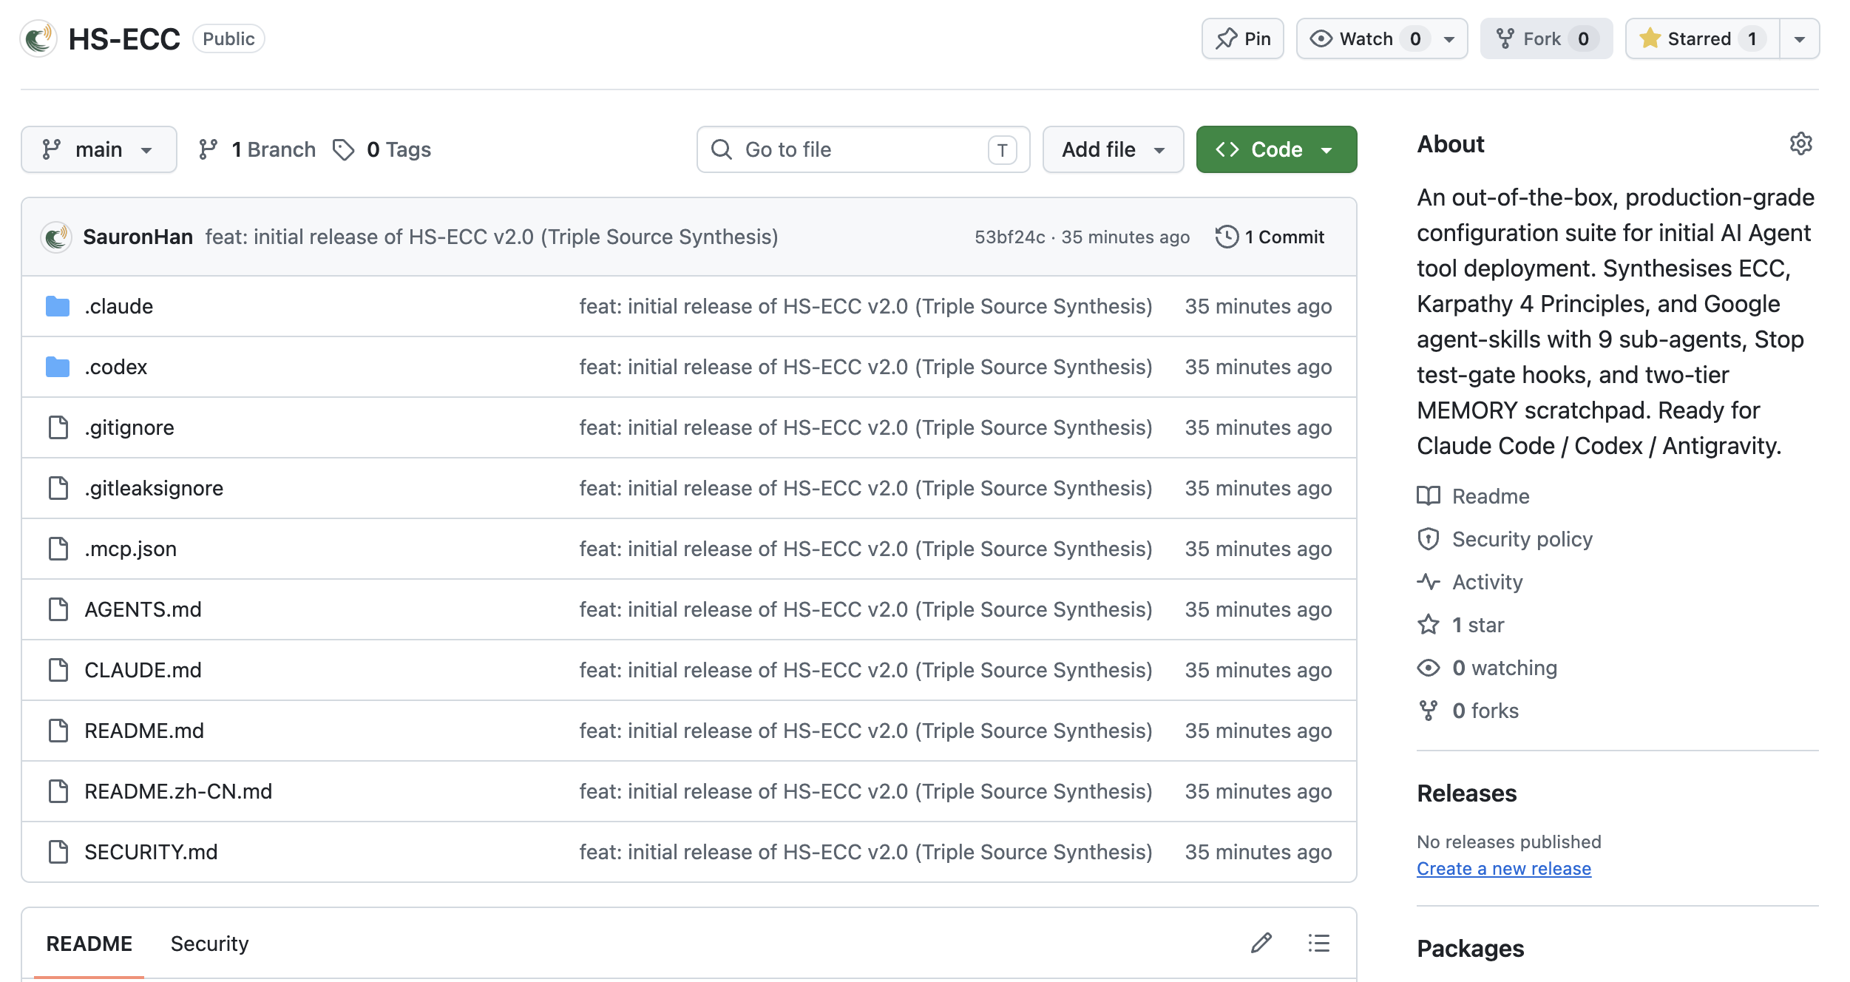Click the HS-ECC repository name

[x=124, y=38]
